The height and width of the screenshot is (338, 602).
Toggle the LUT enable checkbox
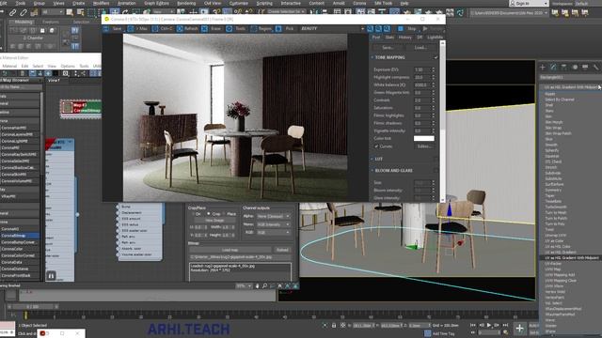436,159
